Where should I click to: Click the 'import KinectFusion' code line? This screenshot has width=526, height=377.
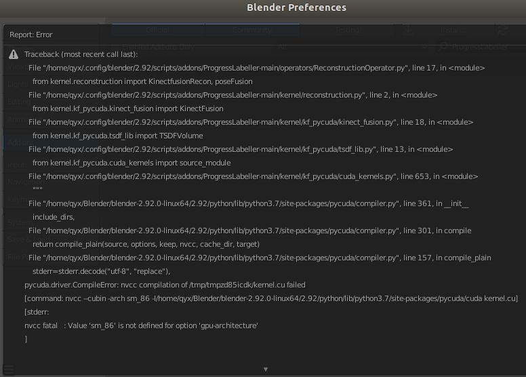pyautogui.click(x=128, y=108)
